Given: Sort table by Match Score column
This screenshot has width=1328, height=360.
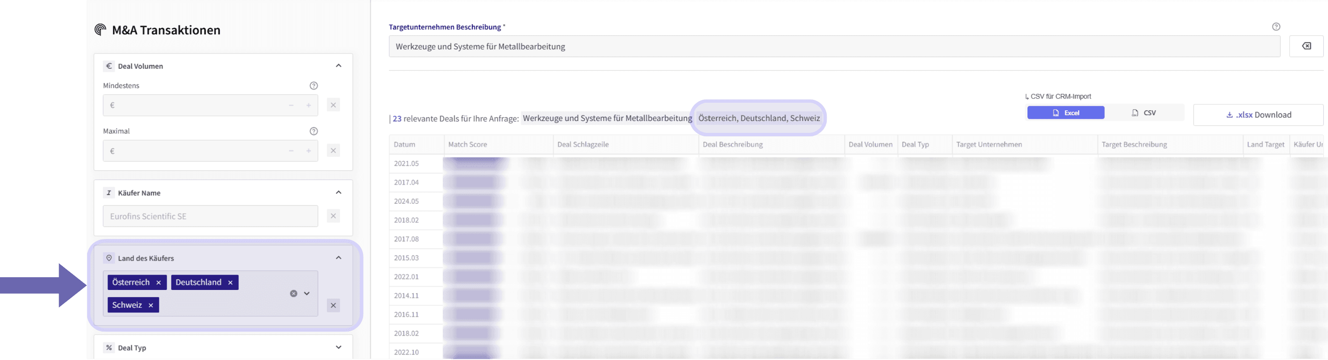Looking at the screenshot, I should [468, 145].
